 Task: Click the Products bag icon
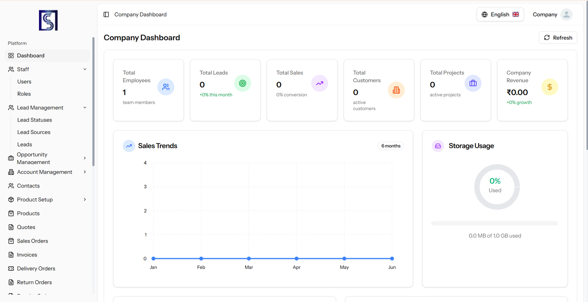11,213
